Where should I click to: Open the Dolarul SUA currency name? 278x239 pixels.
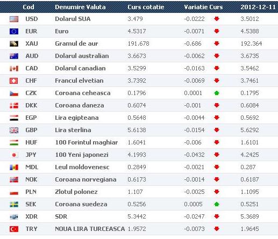click(73, 19)
